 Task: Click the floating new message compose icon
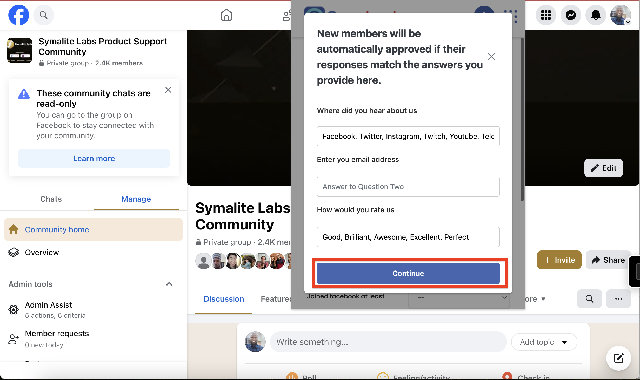click(x=618, y=358)
